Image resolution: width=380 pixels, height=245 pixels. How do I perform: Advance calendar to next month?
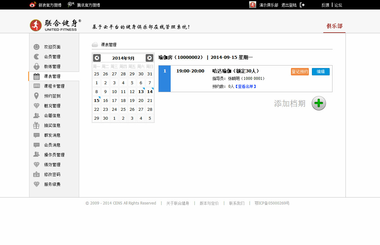149,58
